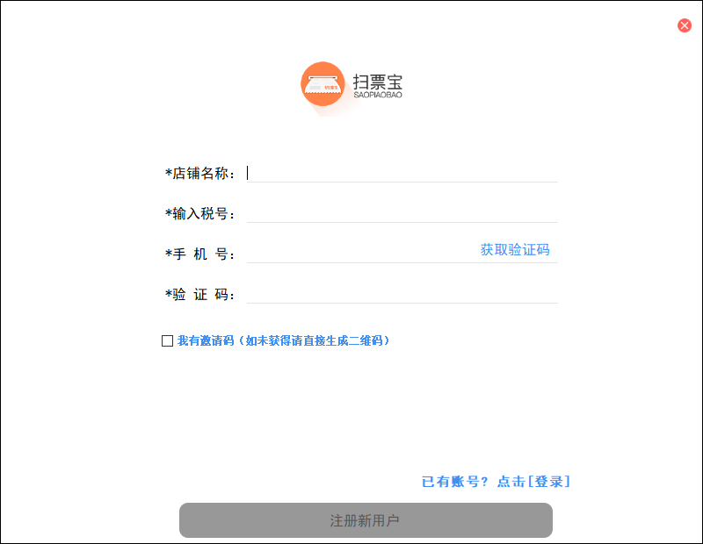
Task: Click the *手机号 label
Action: [x=200, y=254]
